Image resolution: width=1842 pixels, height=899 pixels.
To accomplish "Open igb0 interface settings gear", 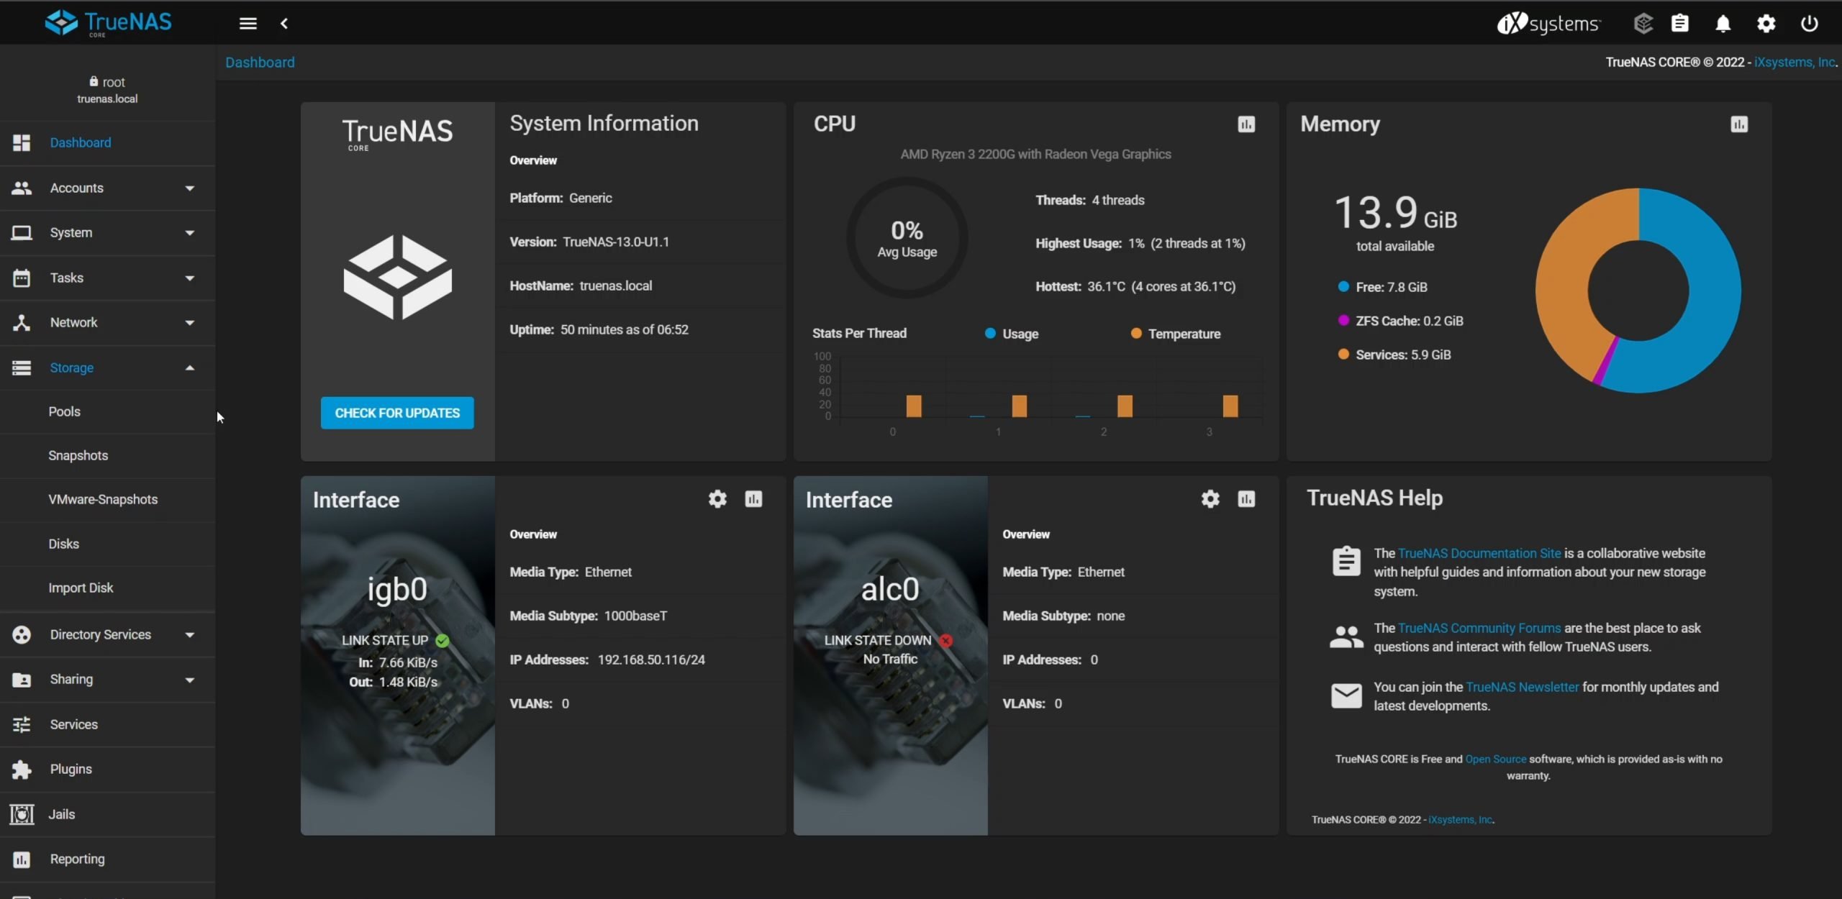I will 717,499.
